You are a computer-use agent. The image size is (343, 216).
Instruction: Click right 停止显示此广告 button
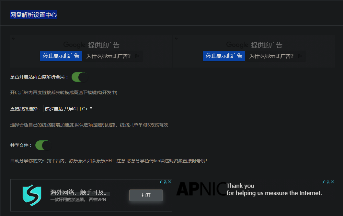click(224, 56)
